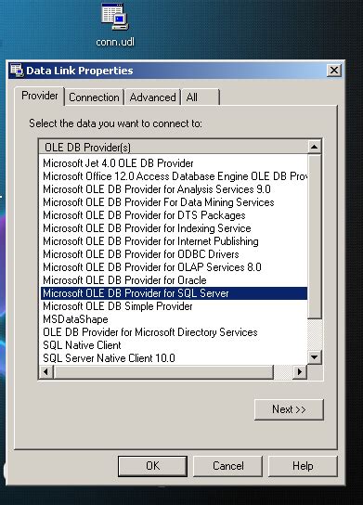363x505 pixels.
Task: Select Microsoft OLE DB Provider for SQL Server
Action: tap(174, 293)
